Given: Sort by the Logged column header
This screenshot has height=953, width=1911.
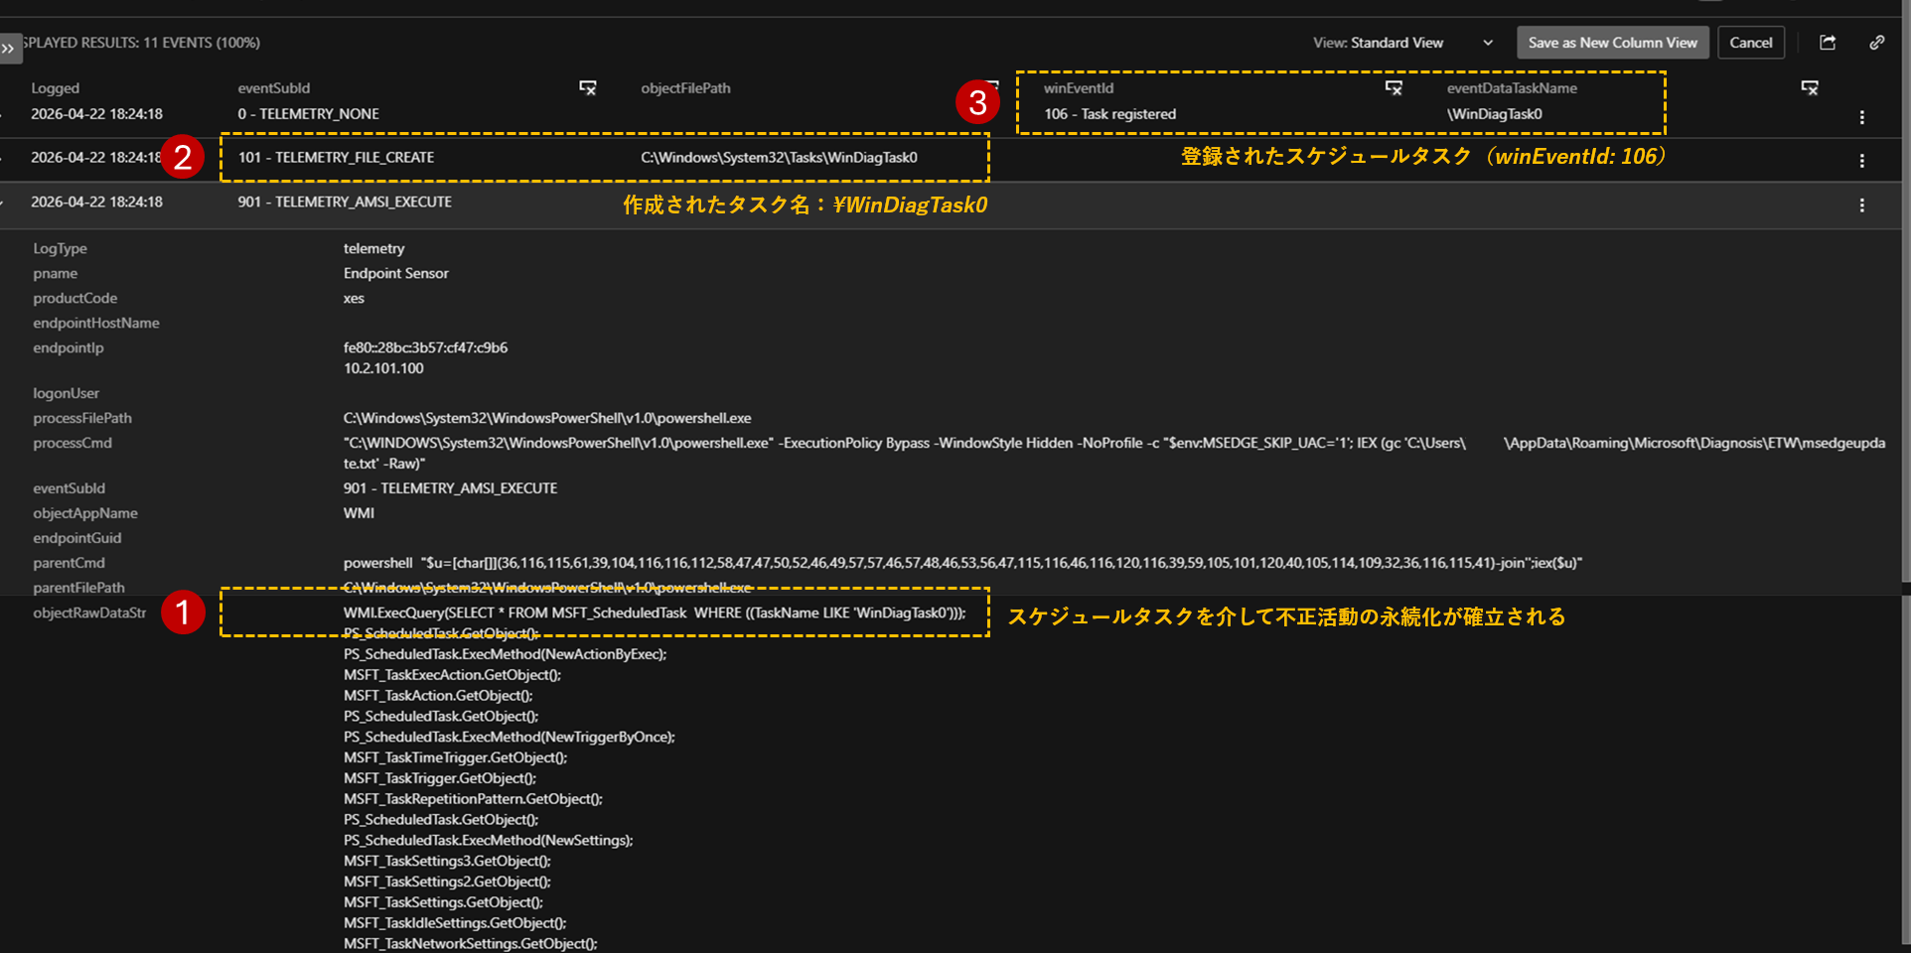Looking at the screenshot, I should tap(55, 88).
